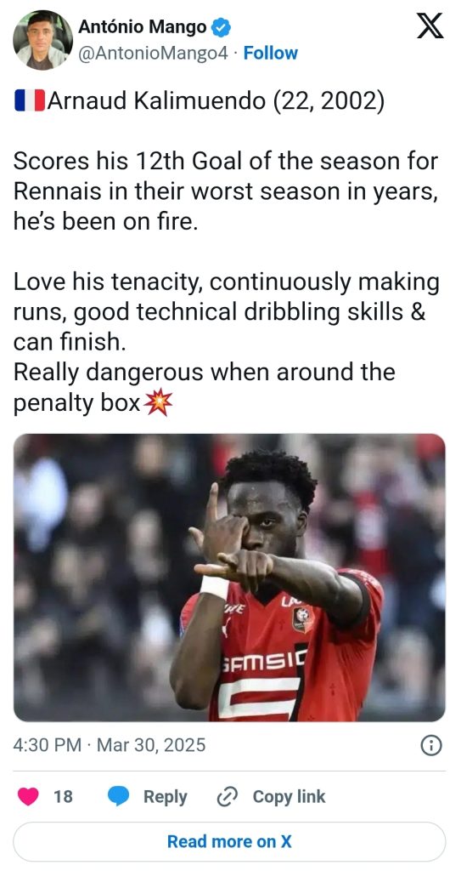Follow the @AntonioMango4 account
Viewport: 461px width, 871px height.
tap(271, 54)
